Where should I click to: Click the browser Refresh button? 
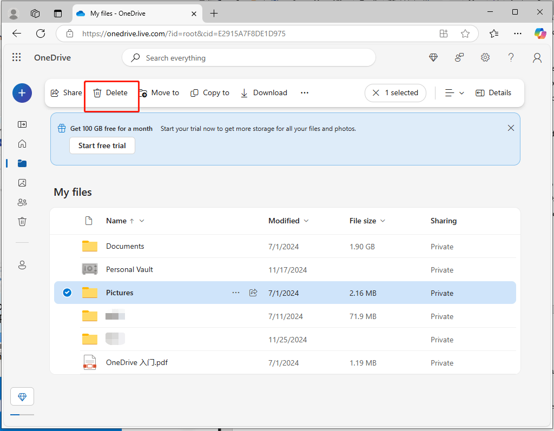[41, 34]
